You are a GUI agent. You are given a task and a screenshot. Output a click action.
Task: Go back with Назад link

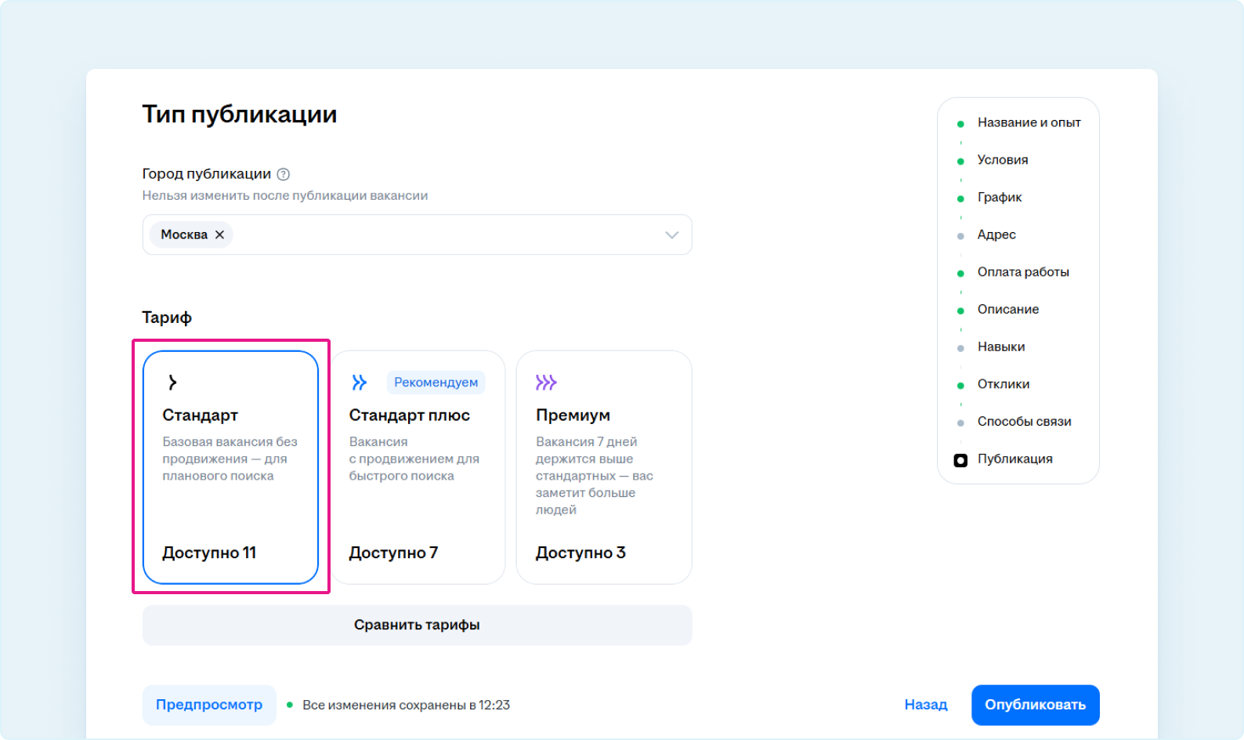[x=925, y=705]
